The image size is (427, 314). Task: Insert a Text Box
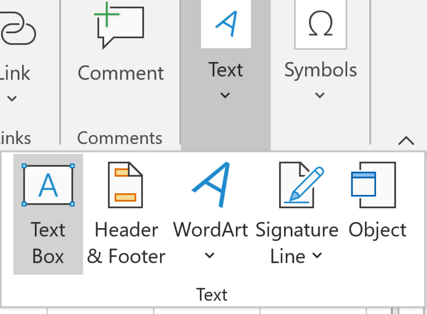48,185
